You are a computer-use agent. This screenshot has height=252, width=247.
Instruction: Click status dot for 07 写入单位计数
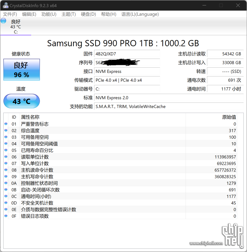coord(6,163)
